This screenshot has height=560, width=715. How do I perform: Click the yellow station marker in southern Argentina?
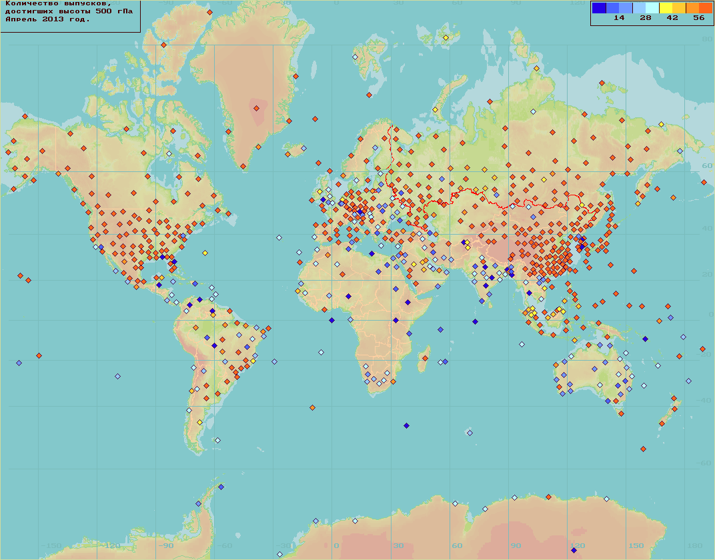click(x=199, y=423)
